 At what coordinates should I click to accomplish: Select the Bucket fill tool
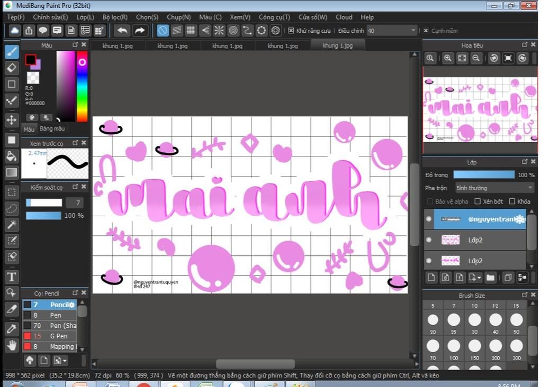(12, 156)
